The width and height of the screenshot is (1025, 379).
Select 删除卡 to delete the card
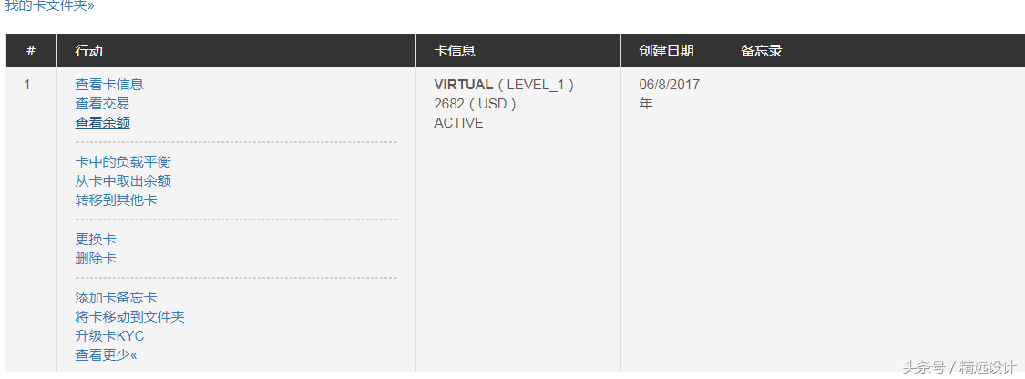(x=96, y=259)
